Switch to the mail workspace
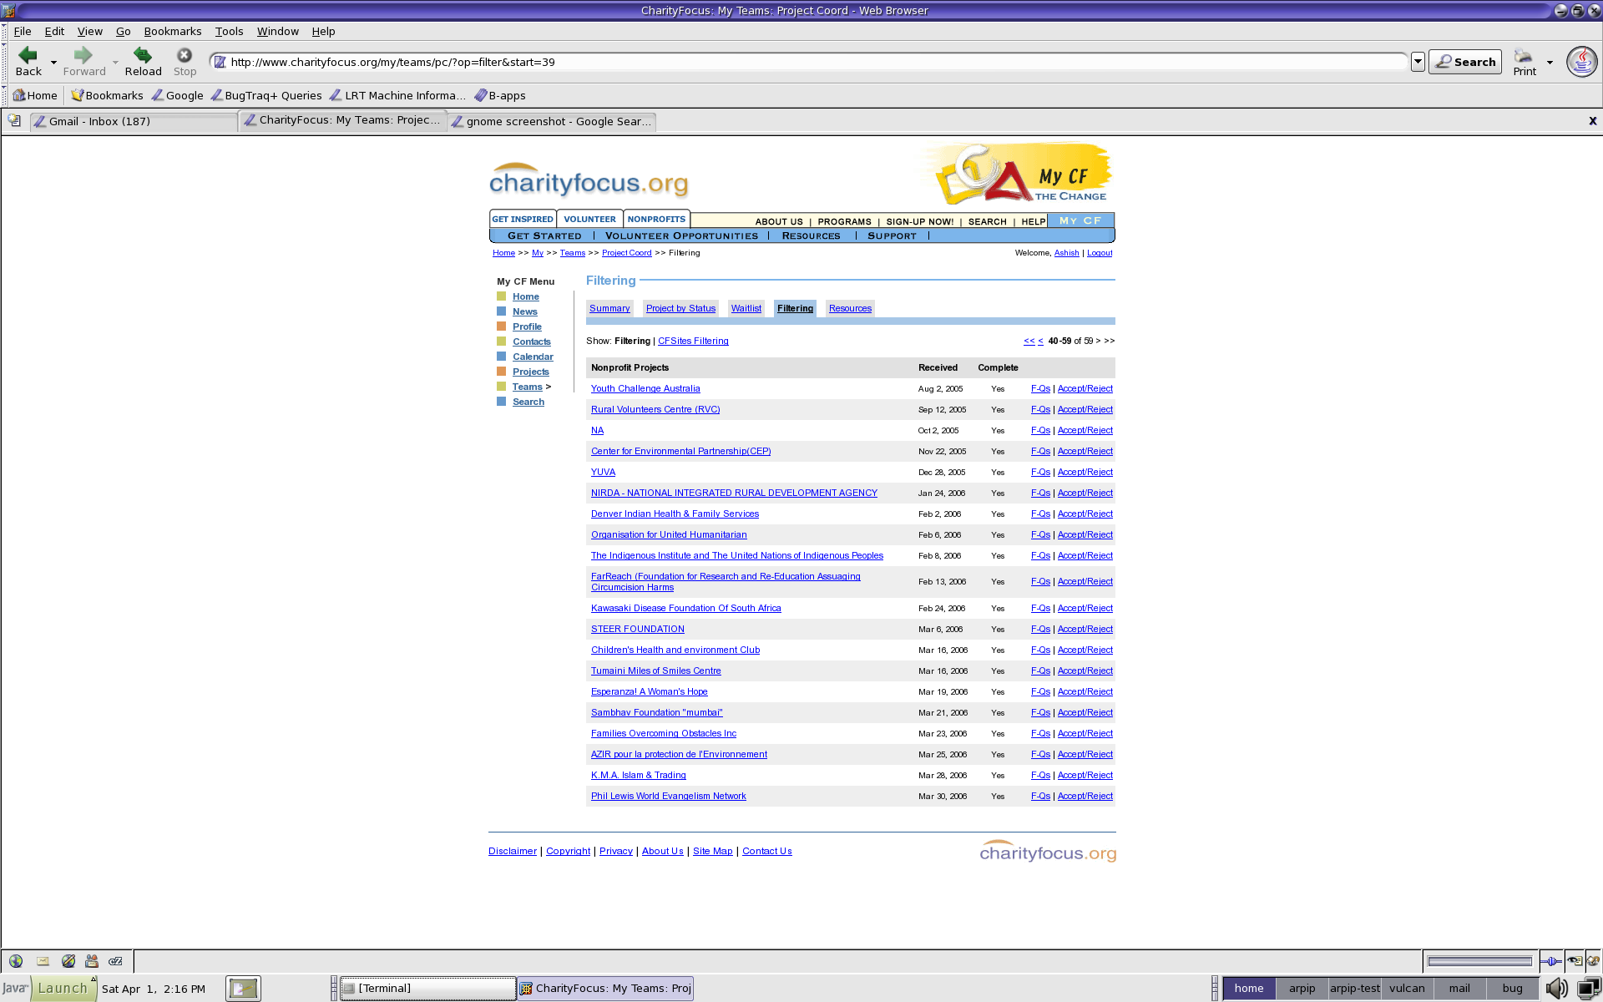The height and width of the screenshot is (1002, 1603). [x=1459, y=989]
